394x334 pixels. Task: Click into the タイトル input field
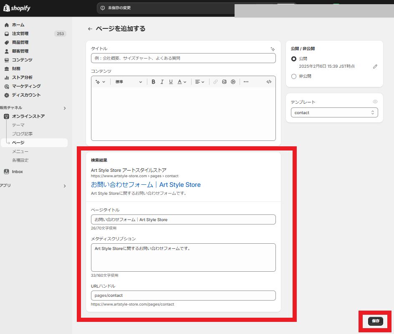[x=183, y=58]
